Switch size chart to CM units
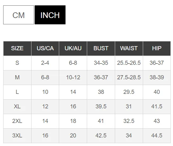 pos(18,15)
